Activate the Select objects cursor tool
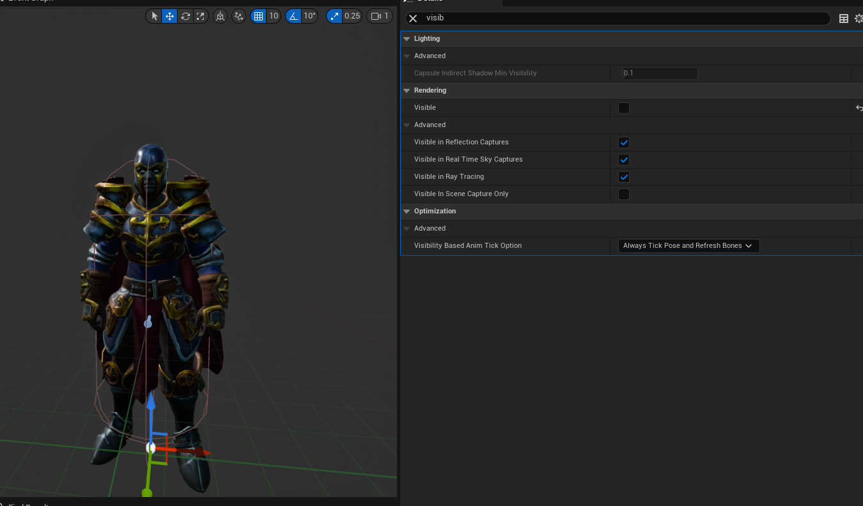Image resolution: width=863 pixels, height=506 pixels. tap(154, 16)
